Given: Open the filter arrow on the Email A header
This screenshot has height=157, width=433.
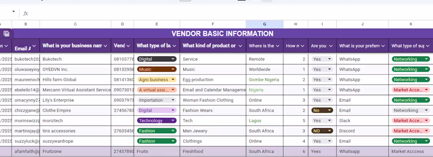Looking at the screenshot, I should click(x=34, y=46).
